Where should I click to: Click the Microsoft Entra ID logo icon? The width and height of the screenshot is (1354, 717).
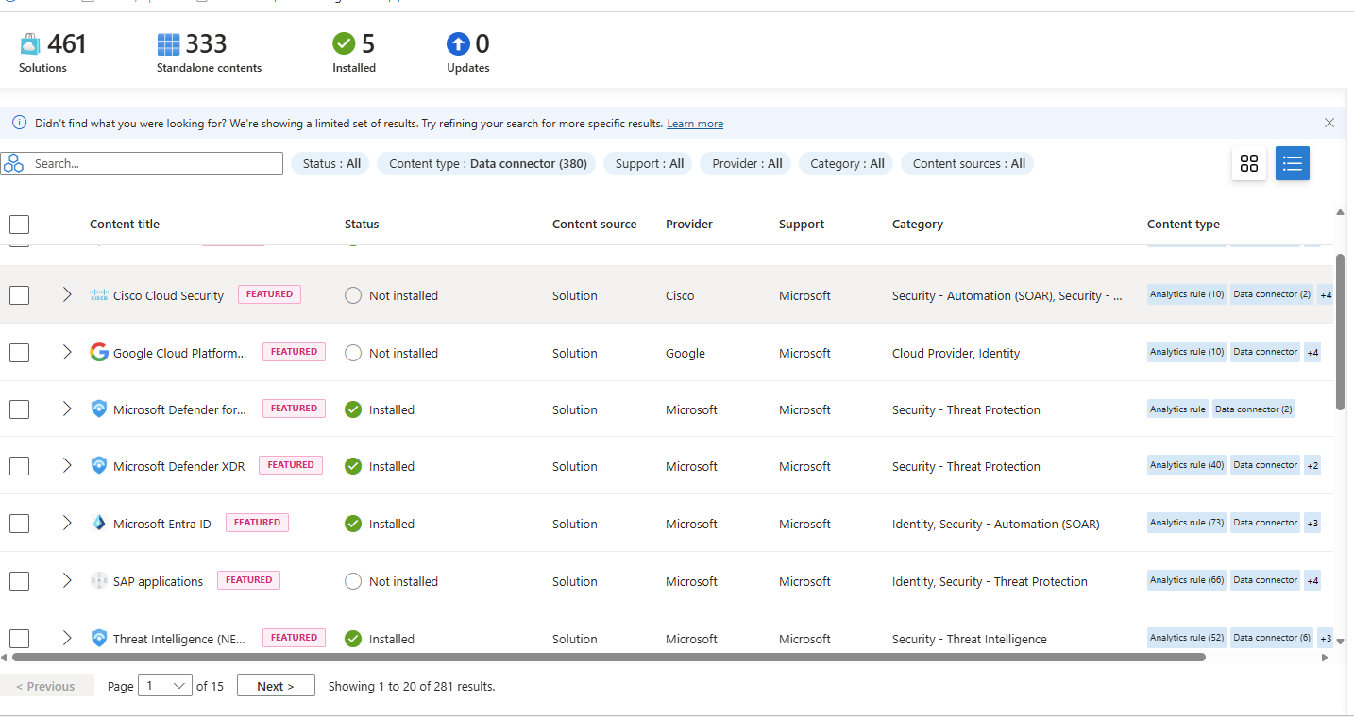99,523
